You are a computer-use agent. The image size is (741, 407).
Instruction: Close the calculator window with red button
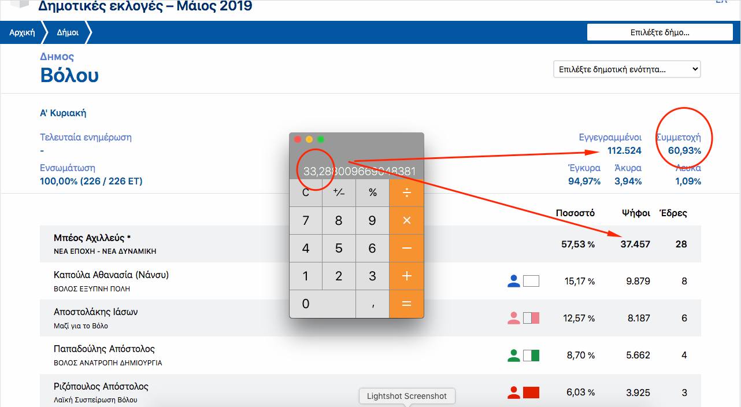pyautogui.click(x=298, y=139)
